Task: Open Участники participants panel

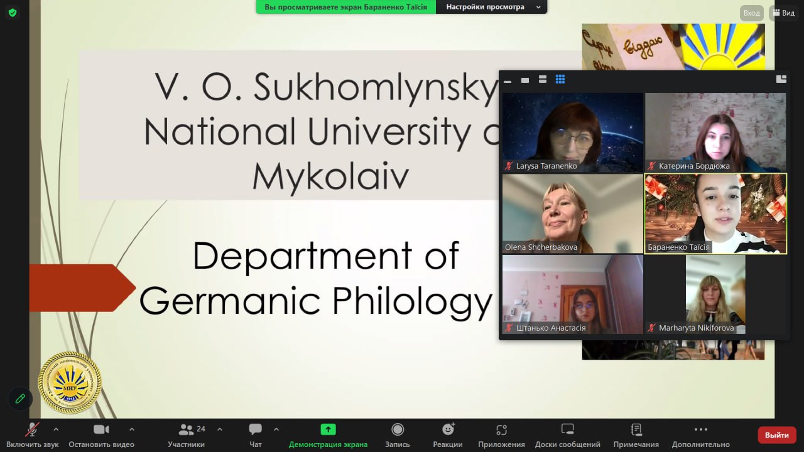Action: pos(186,435)
